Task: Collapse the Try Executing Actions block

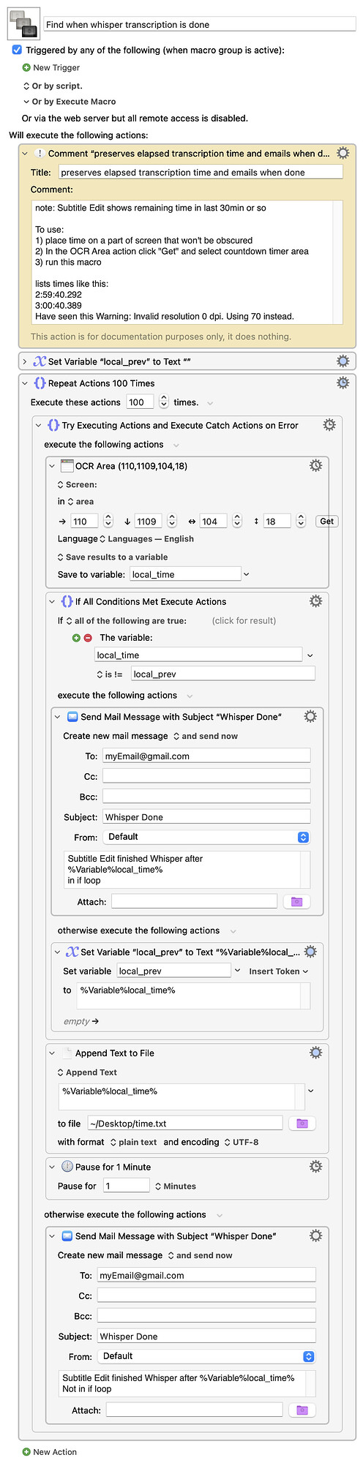Action: (39, 425)
